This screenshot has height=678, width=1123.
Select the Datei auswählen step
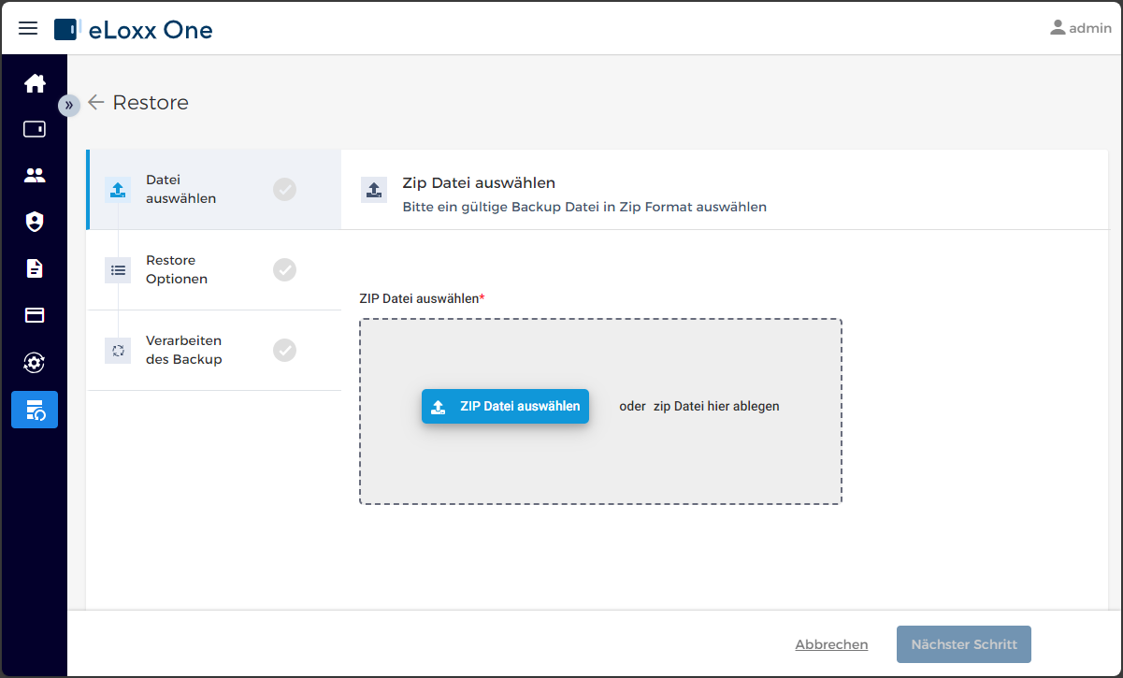click(214, 189)
